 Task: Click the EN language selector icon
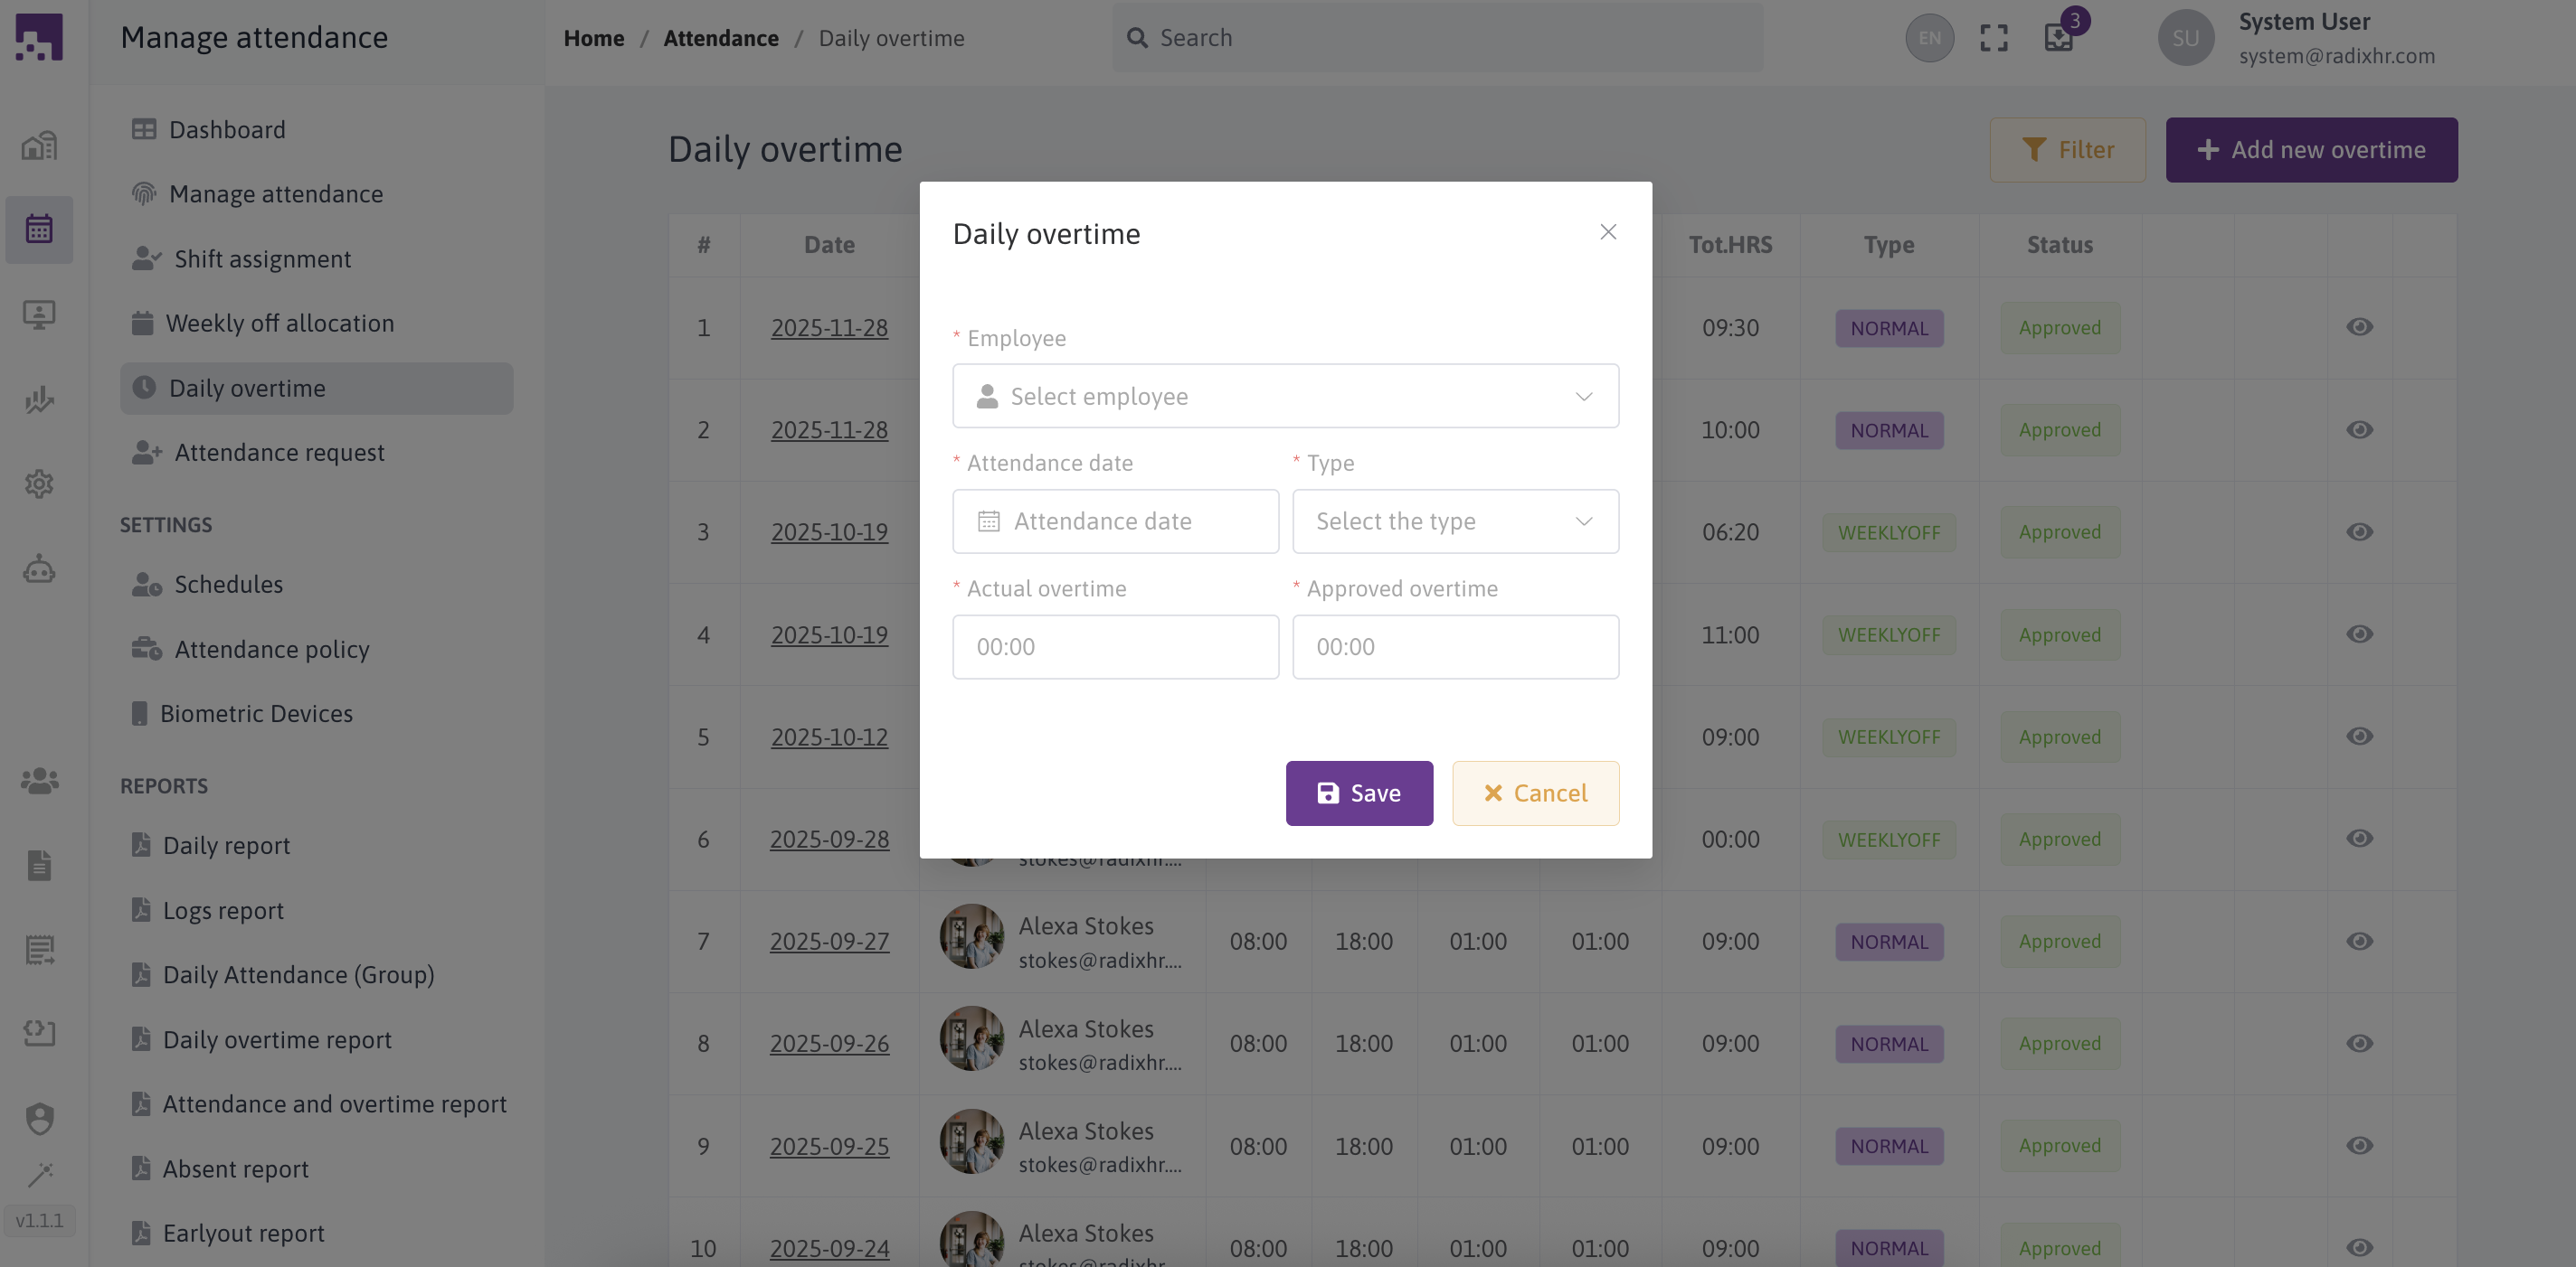pyautogui.click(x=1929, y=38)
